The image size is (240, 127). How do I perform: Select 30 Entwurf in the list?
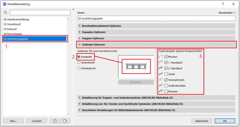tap(10, 29)
